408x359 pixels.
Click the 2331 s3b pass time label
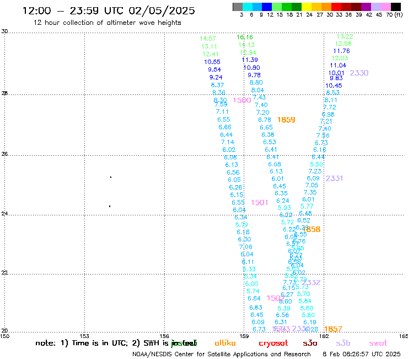pos(334,178)
